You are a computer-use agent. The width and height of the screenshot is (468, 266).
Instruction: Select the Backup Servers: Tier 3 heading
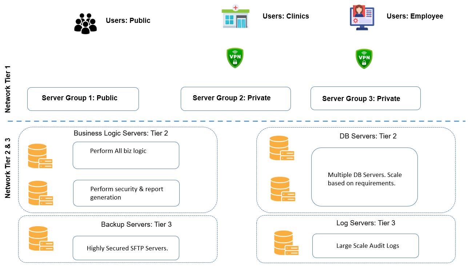136,224
